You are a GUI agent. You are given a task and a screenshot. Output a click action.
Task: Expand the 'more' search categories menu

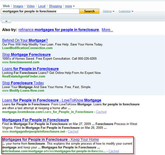(x=70, y=6)
